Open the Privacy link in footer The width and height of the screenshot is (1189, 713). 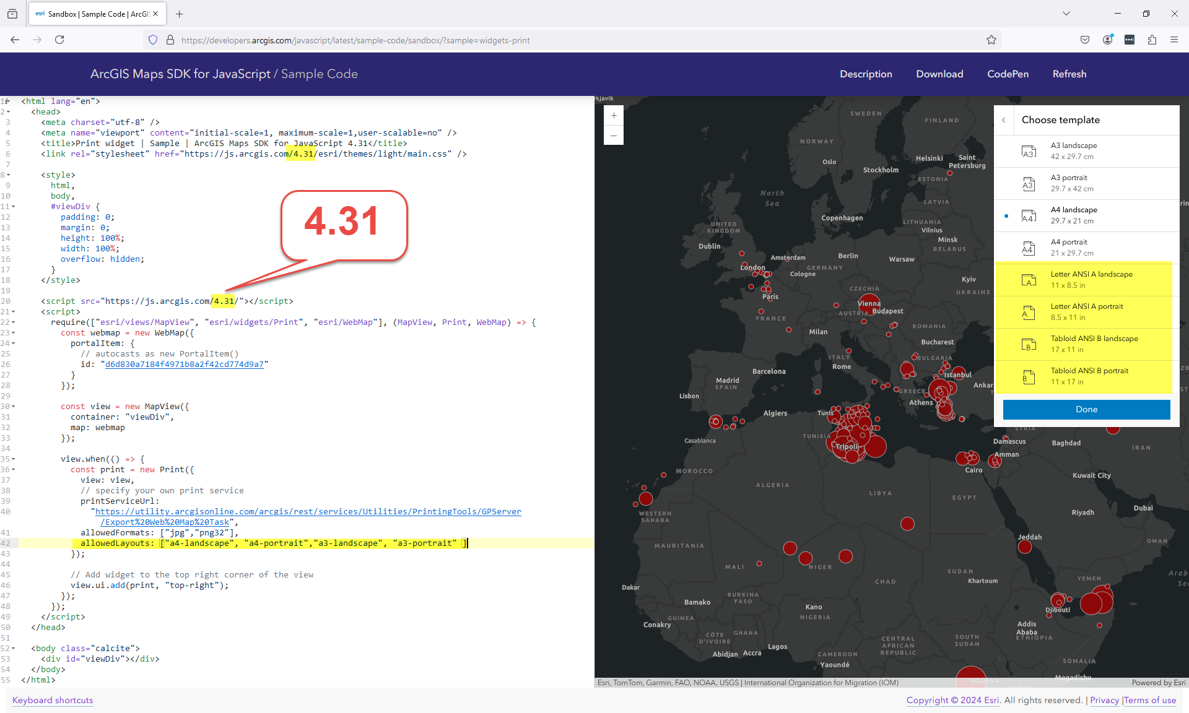click(x=1104, y=700)
